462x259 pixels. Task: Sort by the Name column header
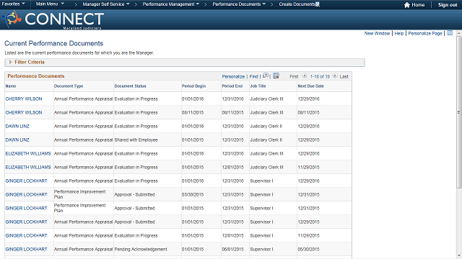point(11,86)
